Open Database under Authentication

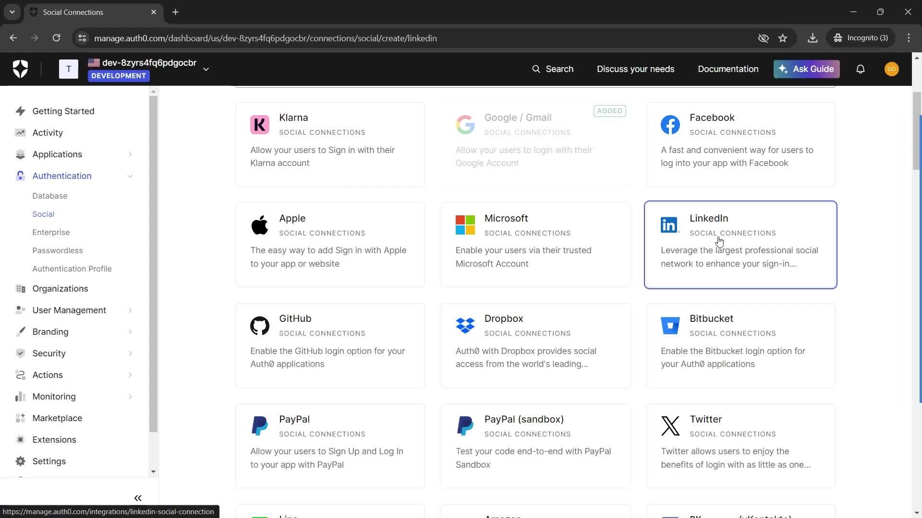50,196
